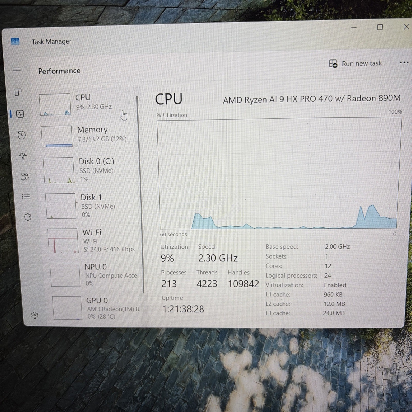Viewport: 412px width, 412px height.
Task: Open the App history page
Action: (21, 135)
